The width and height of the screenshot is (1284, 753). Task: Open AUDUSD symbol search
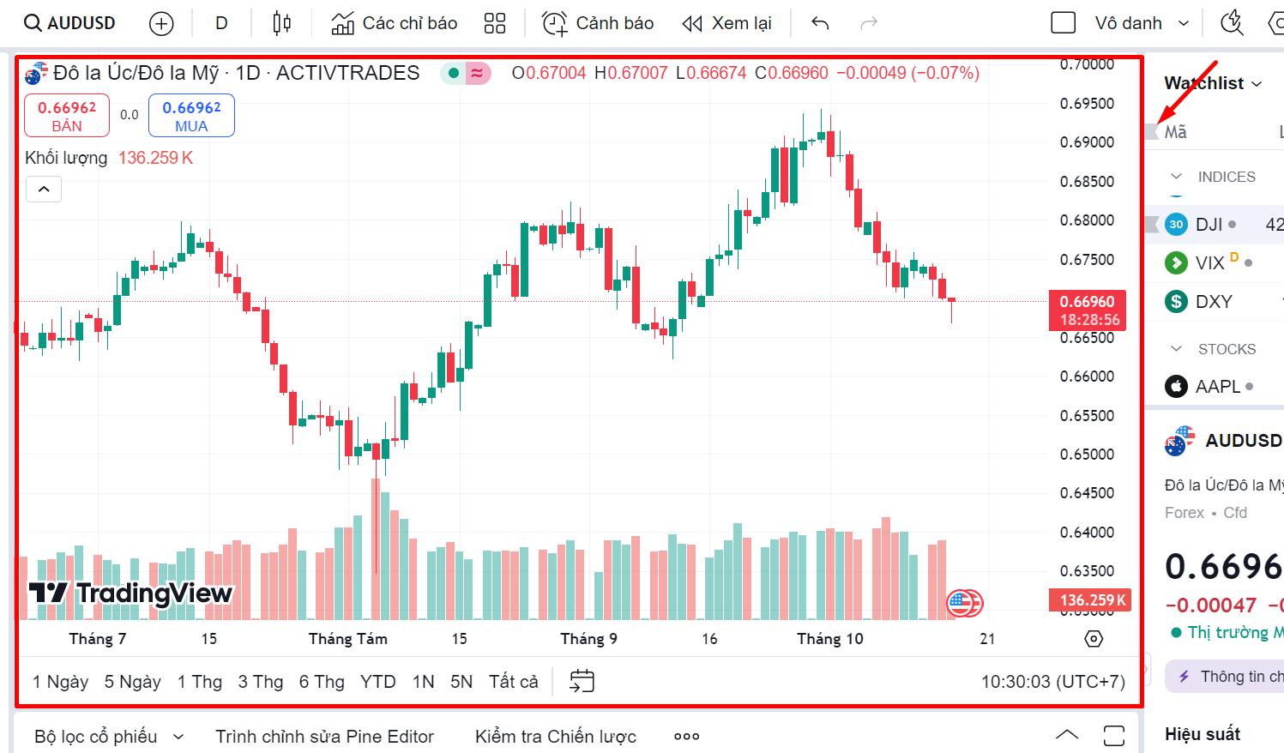(69, 23)
